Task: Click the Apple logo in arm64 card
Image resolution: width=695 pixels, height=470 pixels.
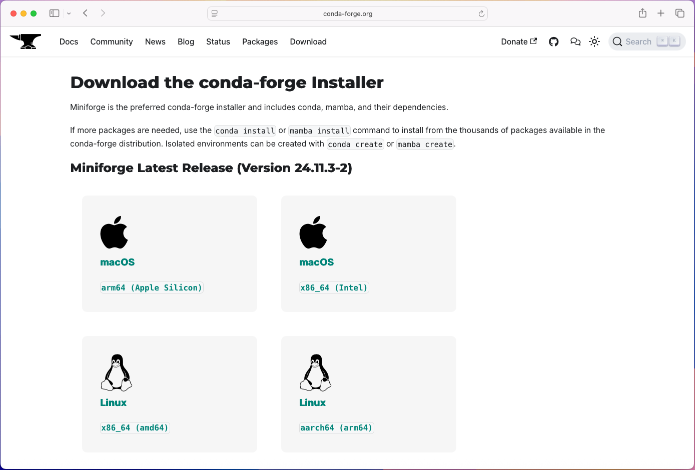Action: tap(114, 232)
